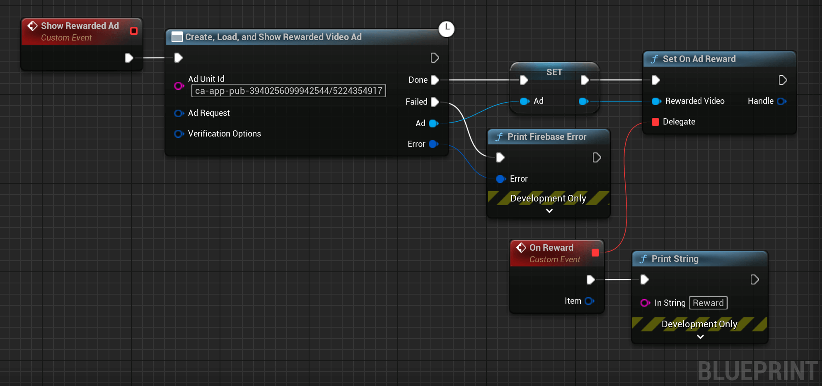Edit the In String field containing Reward
The width and height of the screenshot is (822, 386).
(708, 303)
